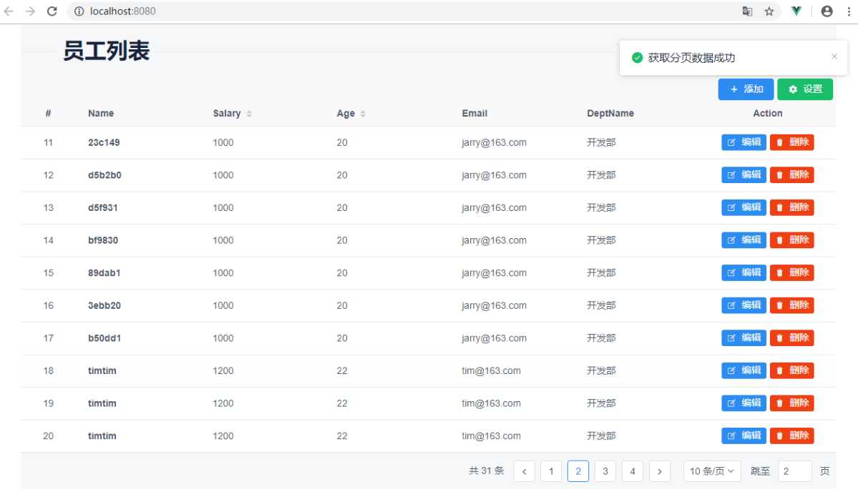858x497 pixels.
Task: Edit employee timtim in row 20
Action: [744, 436]
